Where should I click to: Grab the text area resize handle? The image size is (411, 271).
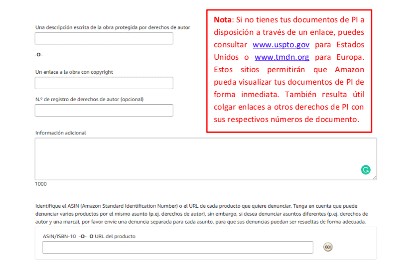tap(374, 178)
